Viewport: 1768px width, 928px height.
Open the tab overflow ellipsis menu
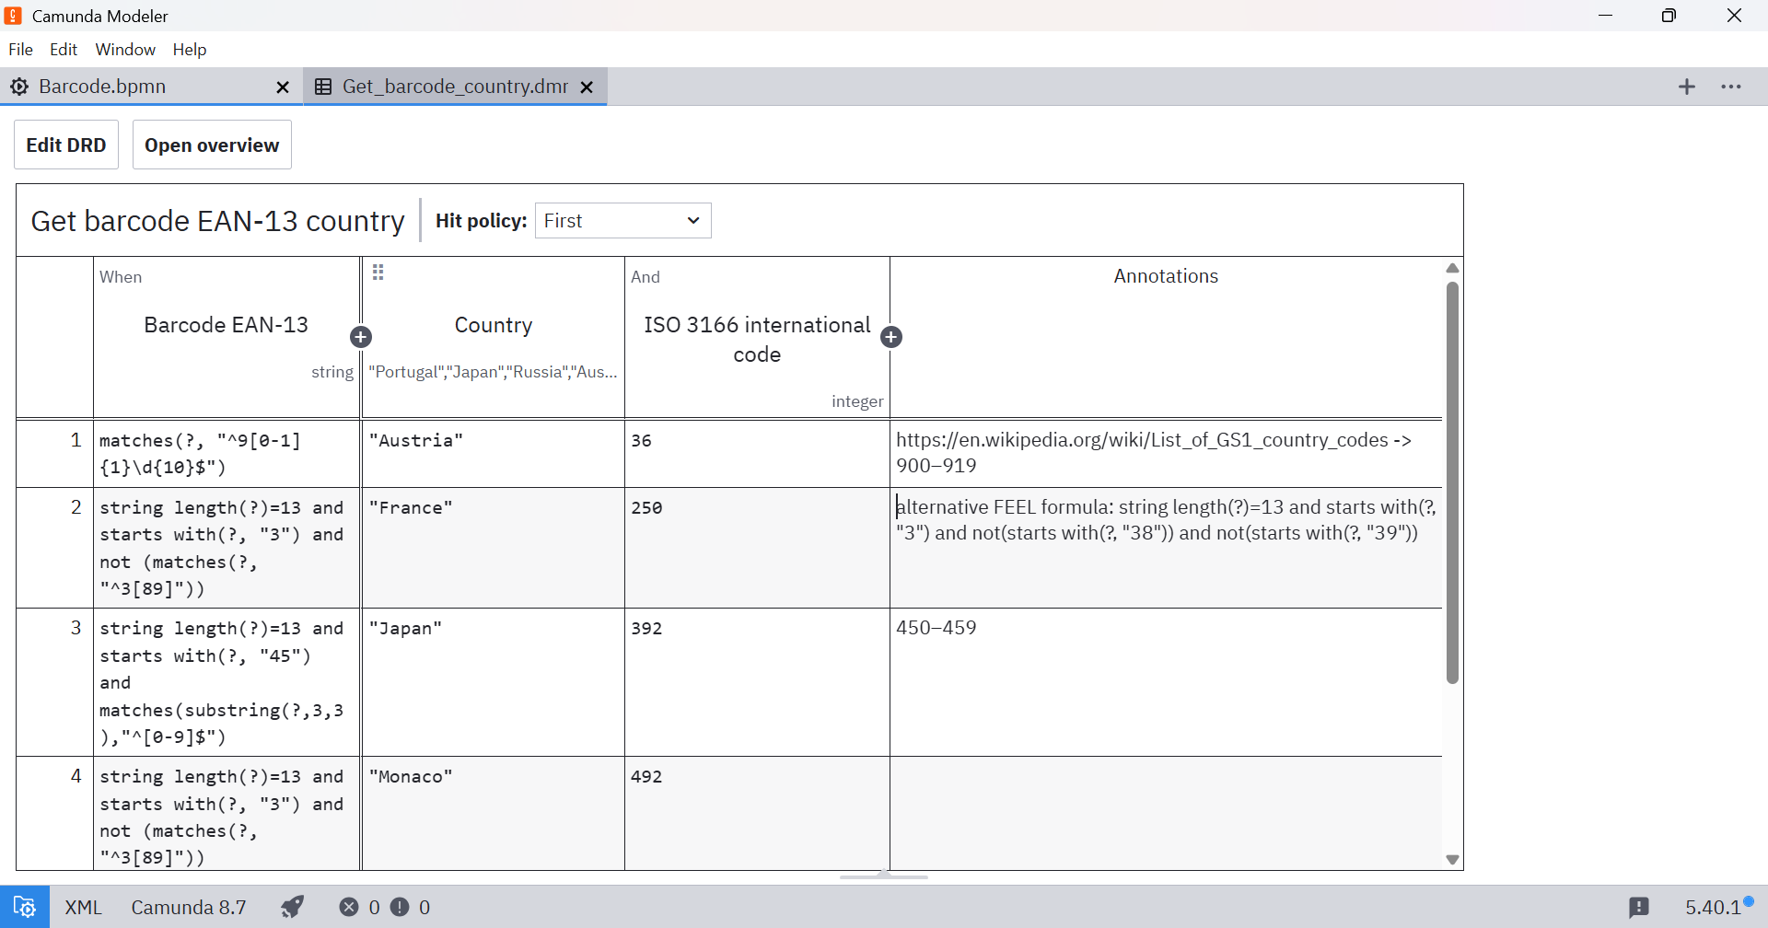1730,87
